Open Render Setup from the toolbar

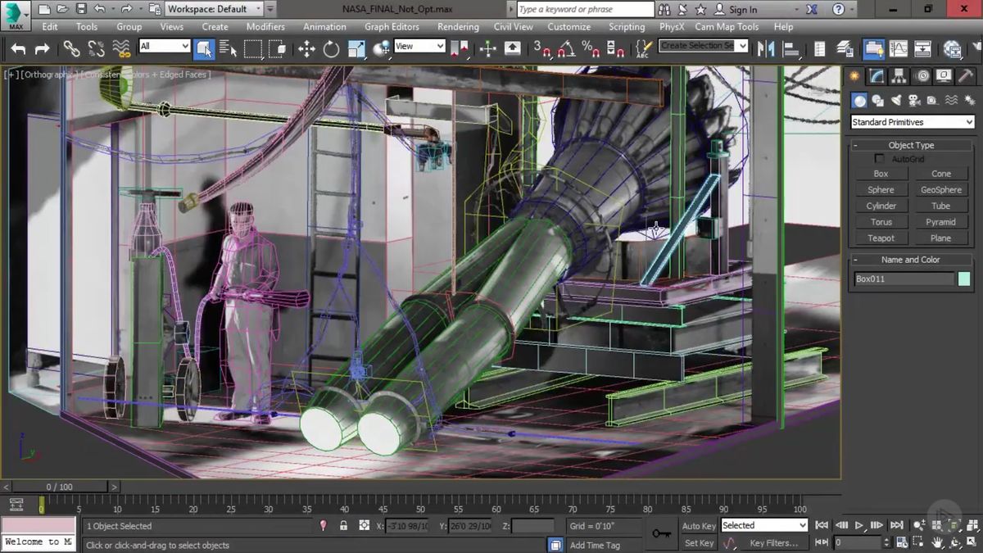coord(977,48)
